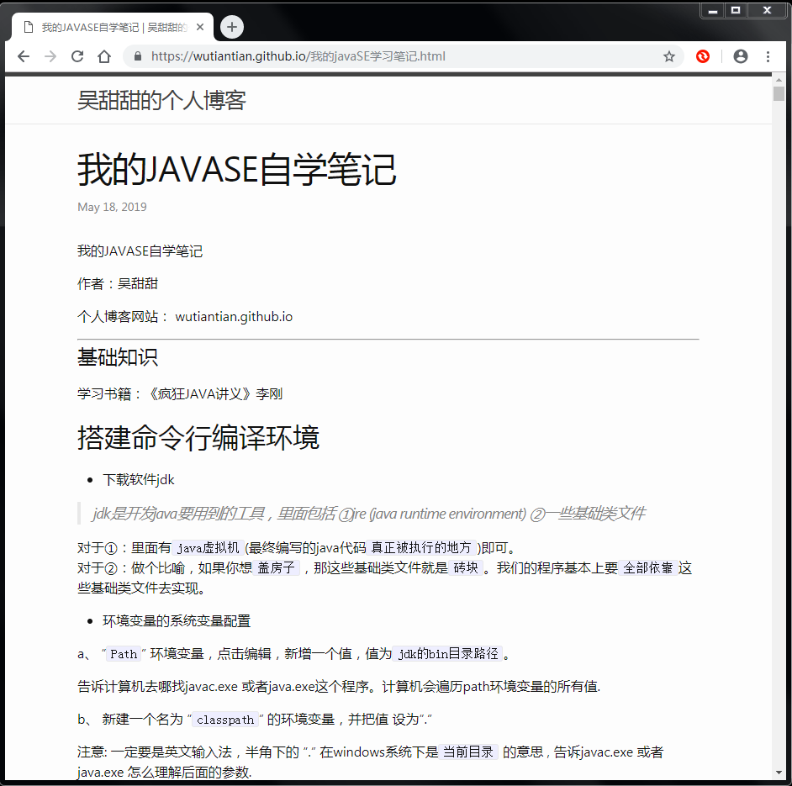
Task: Click the inline code 盖房子
Action: click(x=277, y=567)
